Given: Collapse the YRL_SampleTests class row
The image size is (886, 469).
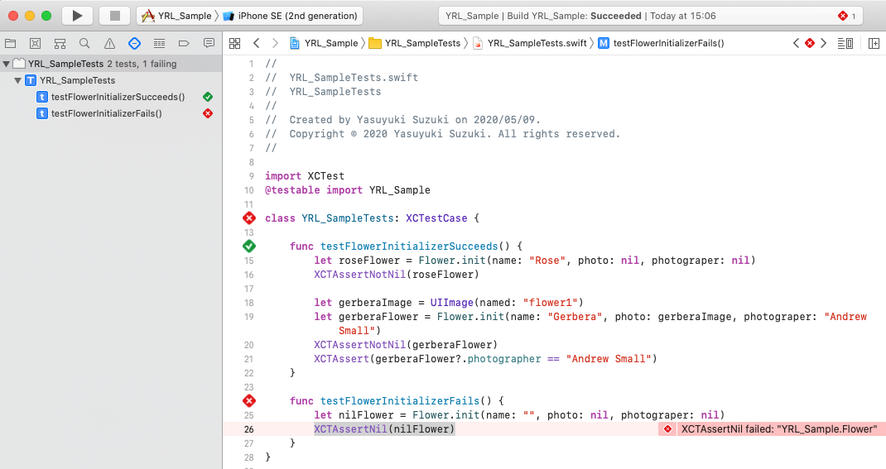Looking at the screenshot, I should click(17, 81).
